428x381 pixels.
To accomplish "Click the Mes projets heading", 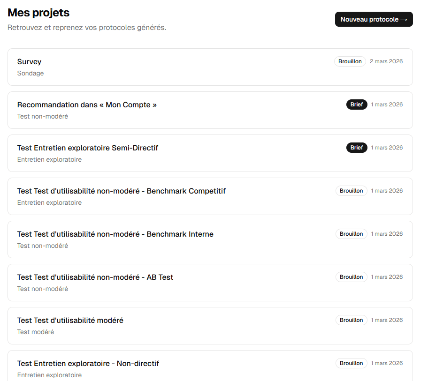I will tap(38, 13).
